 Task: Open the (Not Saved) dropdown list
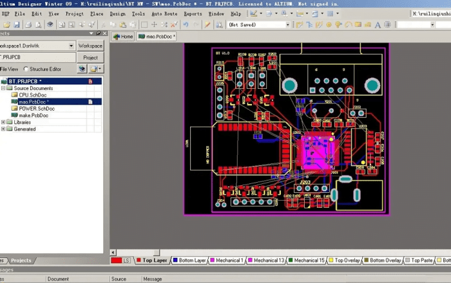click(287, 24)
